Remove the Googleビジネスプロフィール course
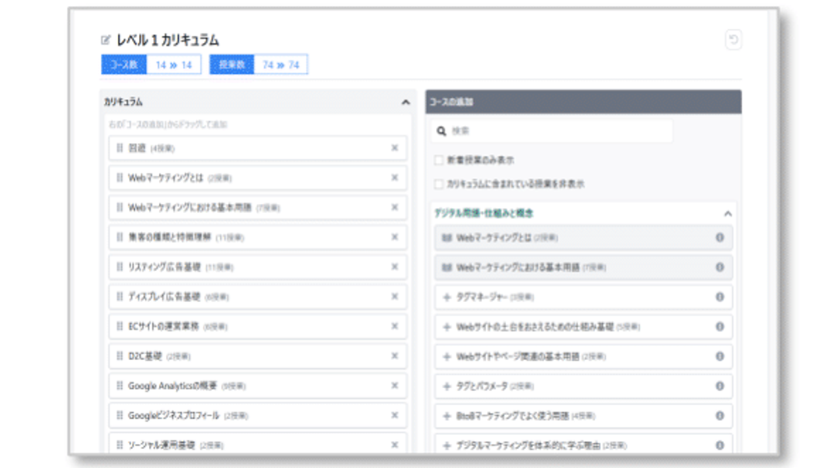Image resolution: width=831 pixels, height=468 pixels. tap(394, 415)
